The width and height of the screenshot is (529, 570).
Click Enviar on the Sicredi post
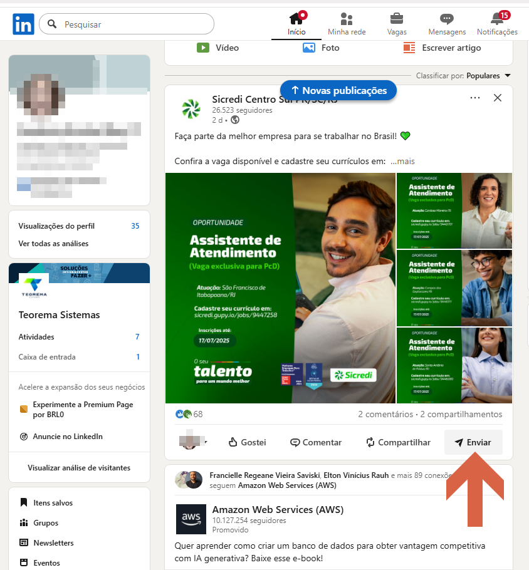473,442
